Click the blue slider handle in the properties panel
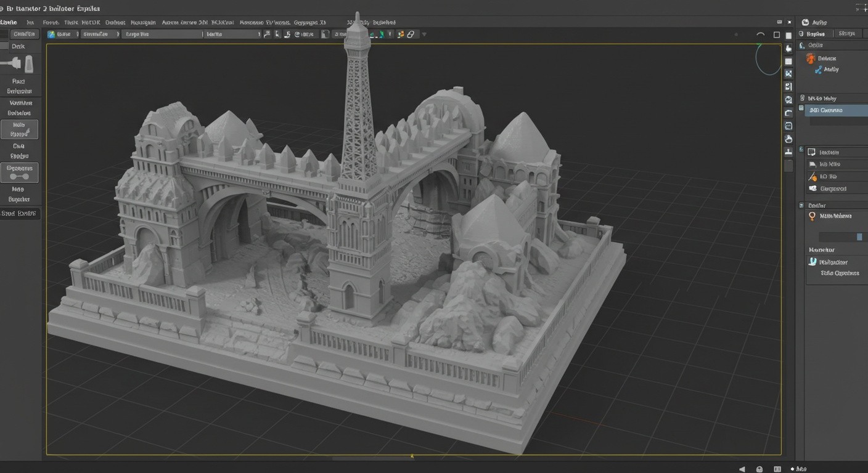Viewport: 868px width, 473px height. click(859, 237)
